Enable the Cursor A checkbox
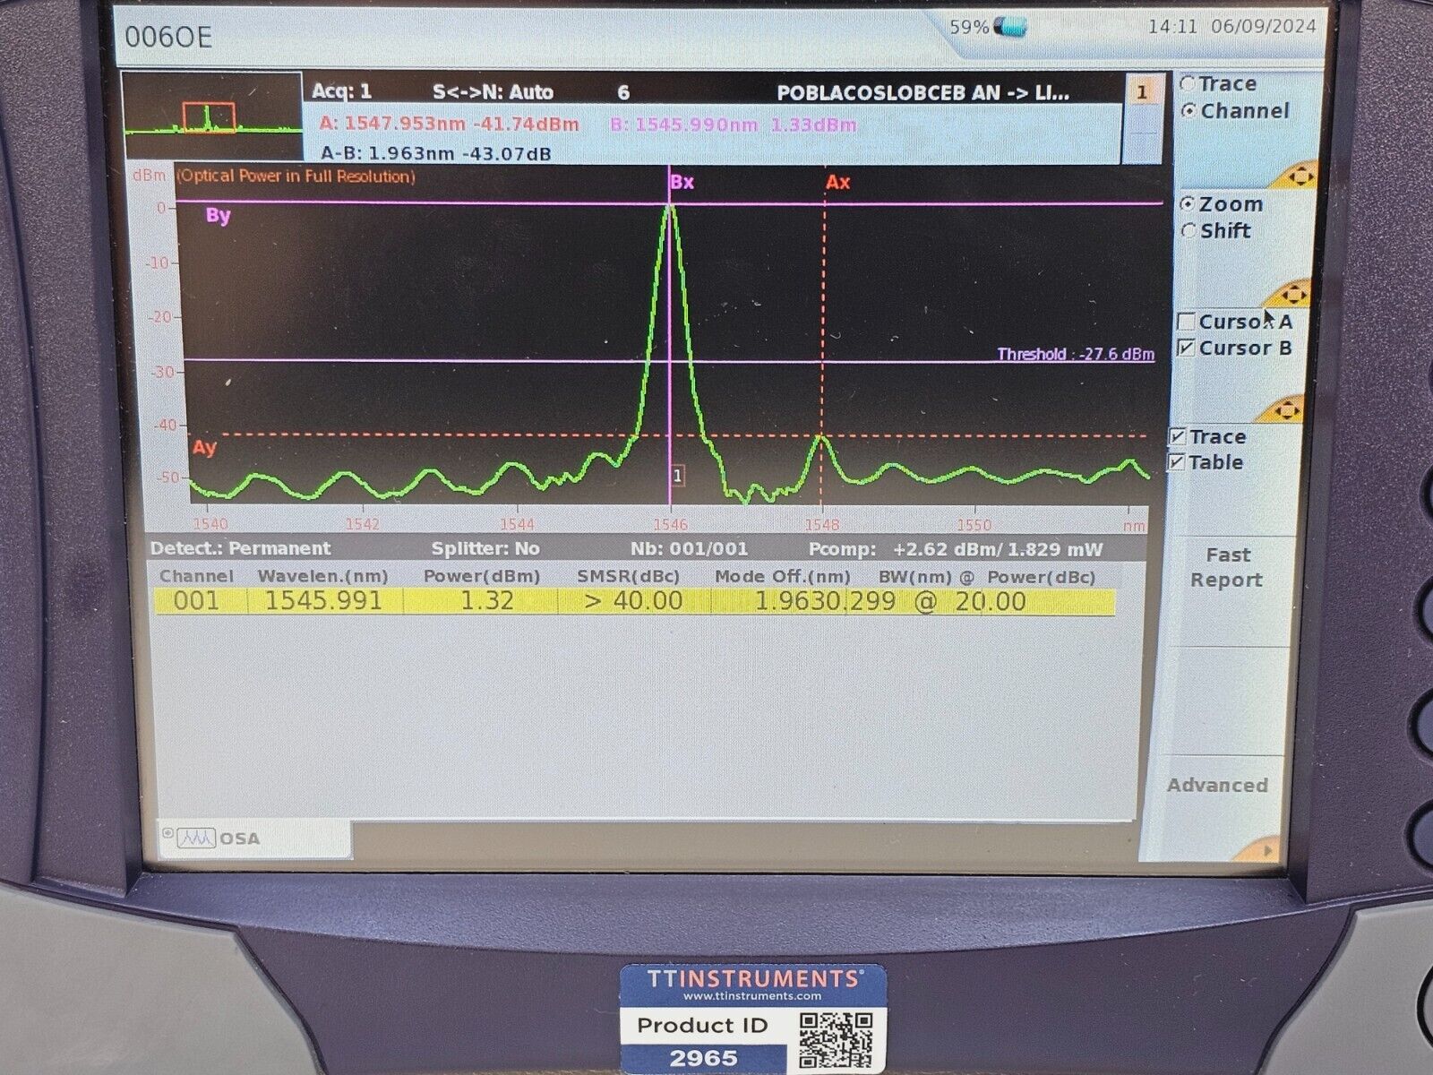The height and width of the screenshot is (1075, 1433). click(1187, 322)
